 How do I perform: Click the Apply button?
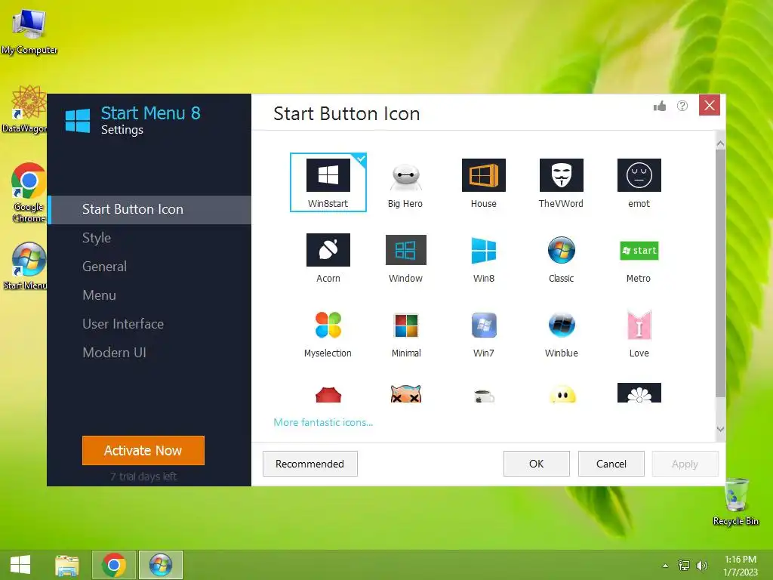pyautogui.click(x=685, y=464)
